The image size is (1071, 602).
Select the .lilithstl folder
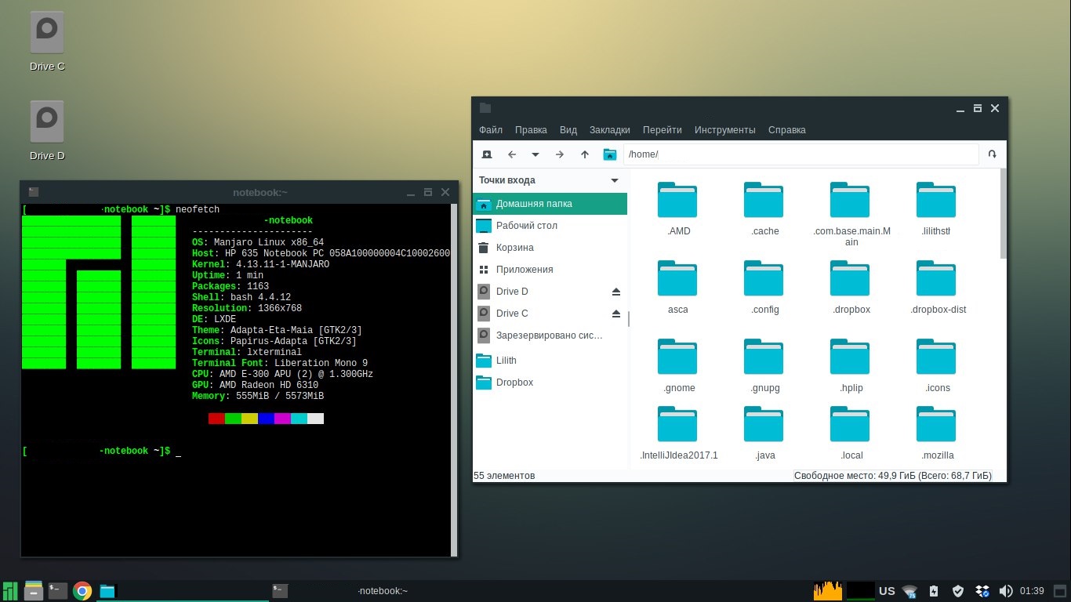pyautogui.click(x=936, y=209)
